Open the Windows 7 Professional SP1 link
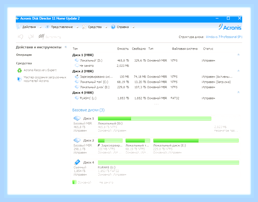The height and width of the screenshot is (202, 258). 224,37
